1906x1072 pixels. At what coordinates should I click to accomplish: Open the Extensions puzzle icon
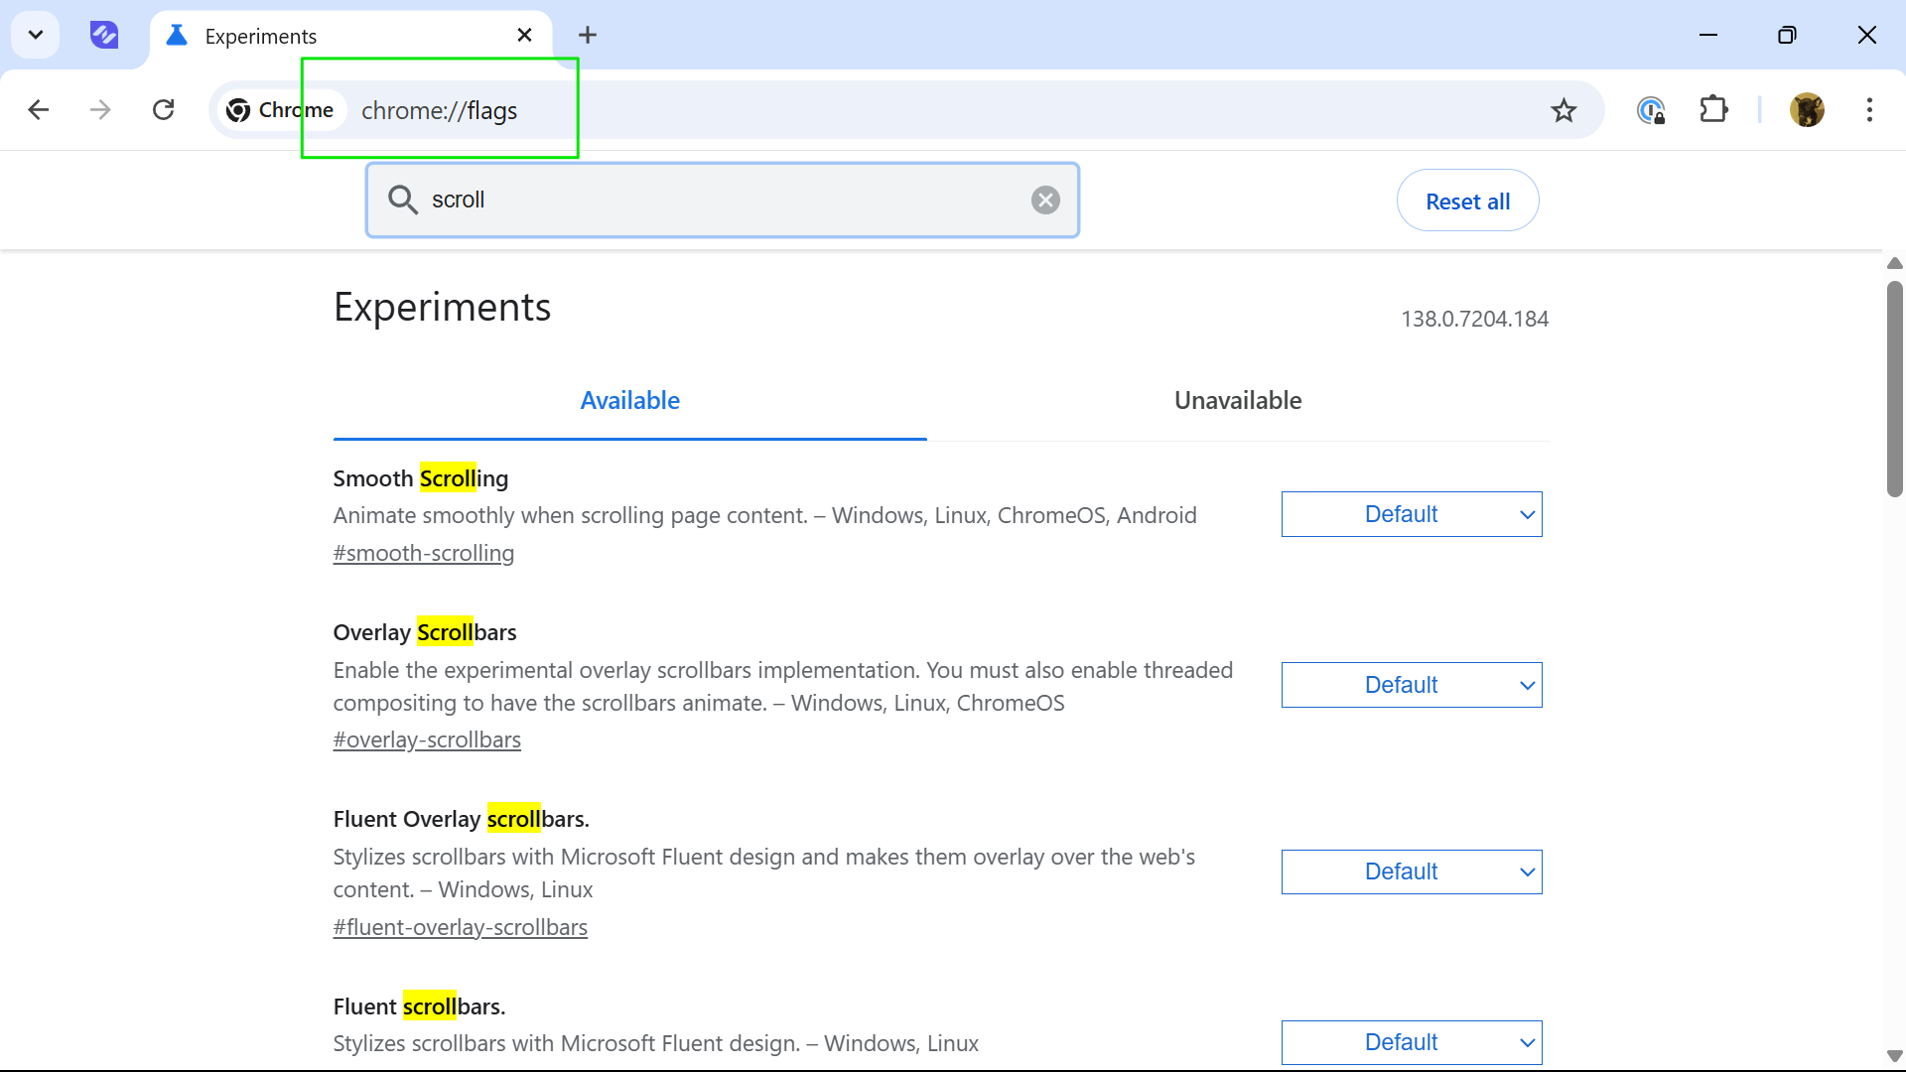point(1713,110)
